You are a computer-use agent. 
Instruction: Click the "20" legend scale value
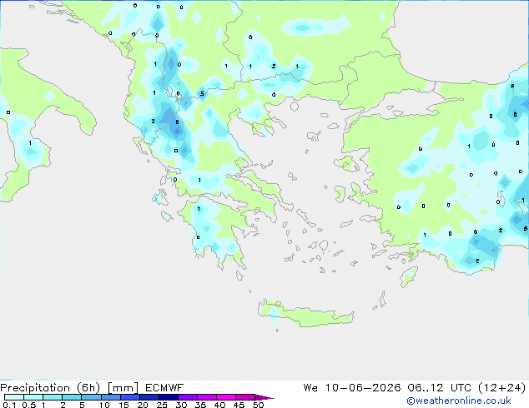[x=143, y=405]
